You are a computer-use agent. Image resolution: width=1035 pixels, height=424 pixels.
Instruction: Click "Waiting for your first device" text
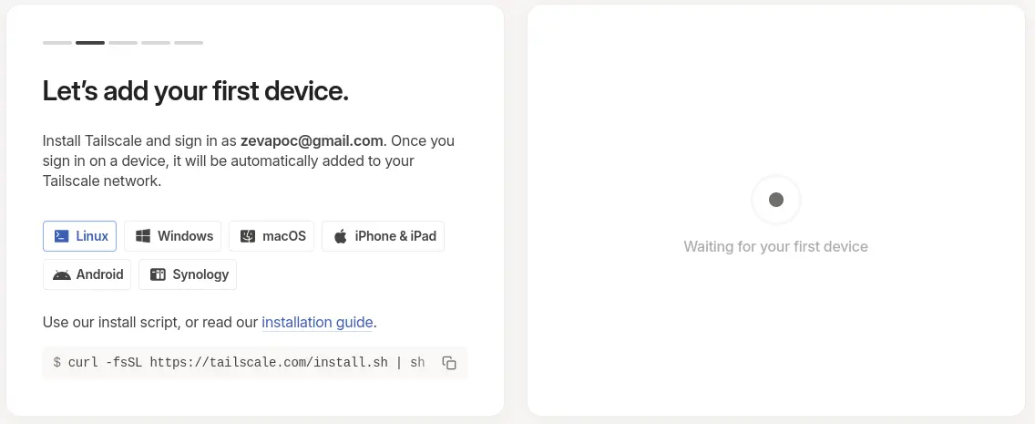tap(775, 246)
